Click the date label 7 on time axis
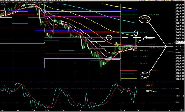185x112 pixels. click(154, 111)
